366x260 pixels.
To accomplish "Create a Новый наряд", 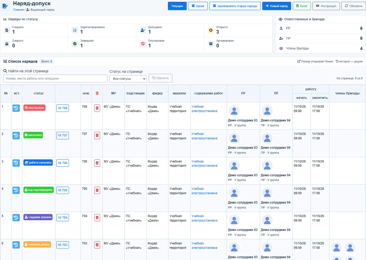I will [277, 6].
